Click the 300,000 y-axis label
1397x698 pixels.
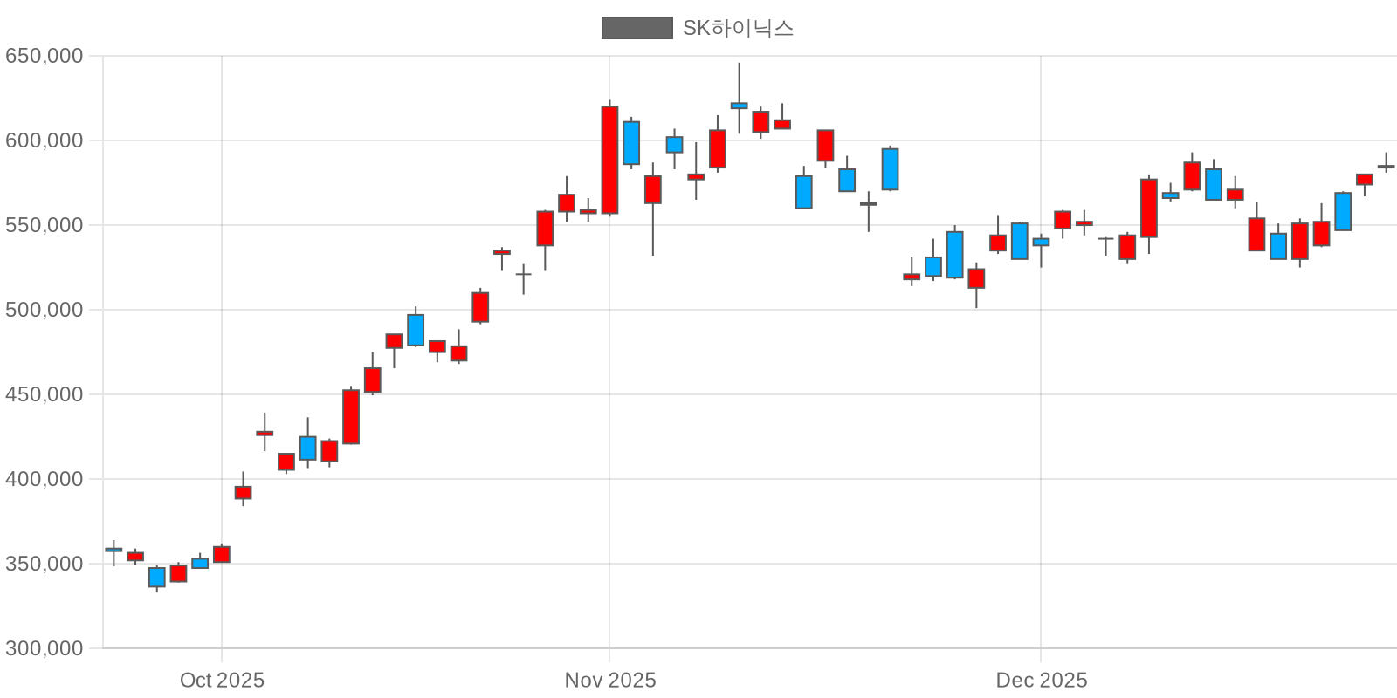coord(45,648)
